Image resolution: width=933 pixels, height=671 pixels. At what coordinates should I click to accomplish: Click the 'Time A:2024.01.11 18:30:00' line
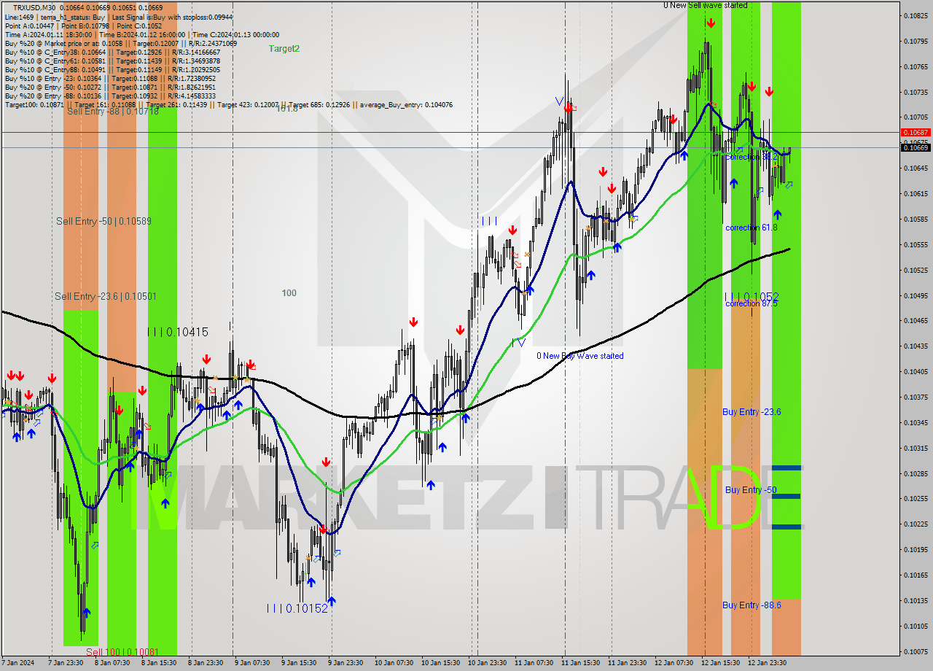point(142,34)
